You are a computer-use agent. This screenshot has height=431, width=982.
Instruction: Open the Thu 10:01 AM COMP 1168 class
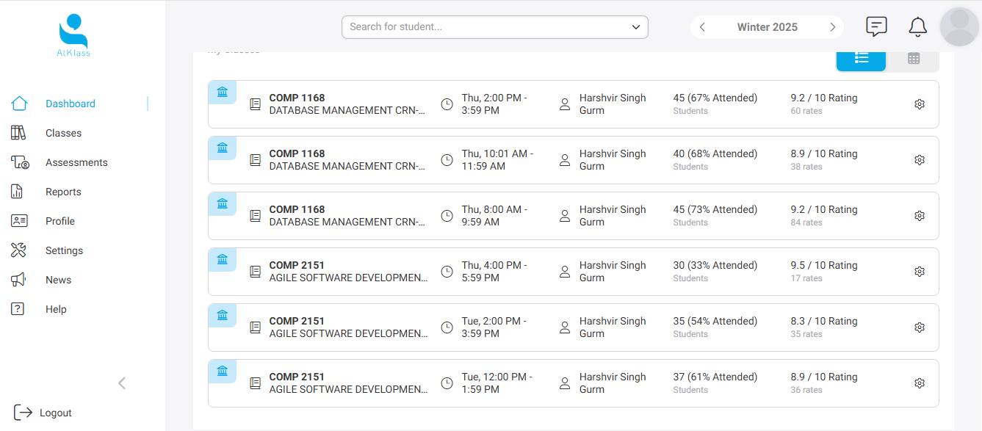click(x=347, y=160)
